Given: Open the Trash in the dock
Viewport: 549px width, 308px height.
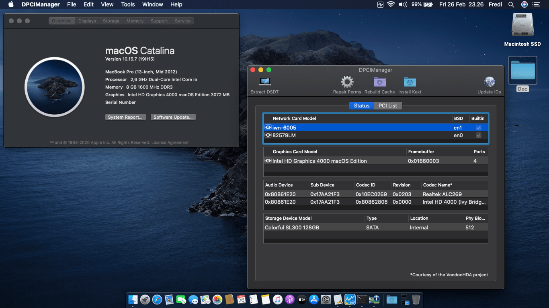Looking at the screenshot, I should 416,299.
